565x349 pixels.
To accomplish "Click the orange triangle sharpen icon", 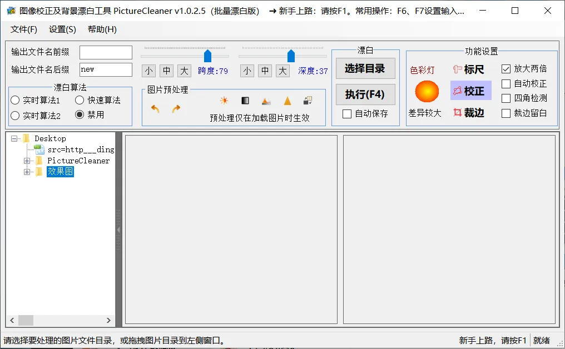I will tap(287, 101).
